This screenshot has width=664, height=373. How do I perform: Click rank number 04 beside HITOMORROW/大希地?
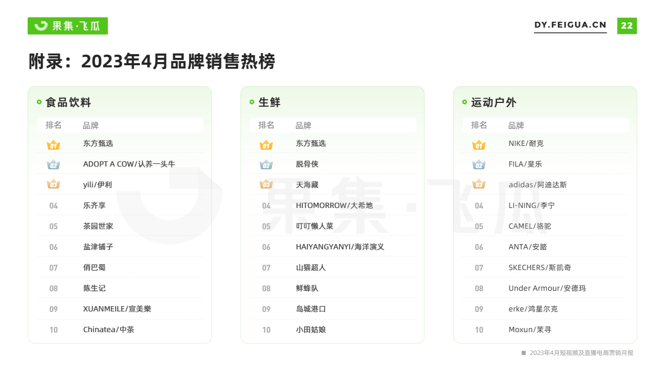pos(266,206)
